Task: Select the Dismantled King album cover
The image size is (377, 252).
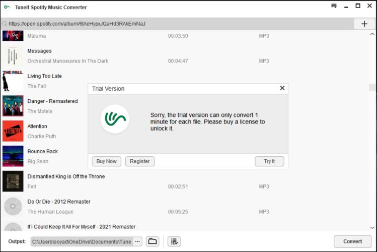Action: point(13,181)
